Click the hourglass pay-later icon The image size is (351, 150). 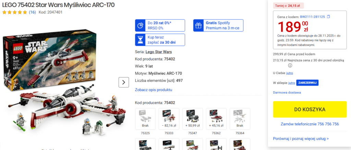pyautogui.click(x=140, y=40)
